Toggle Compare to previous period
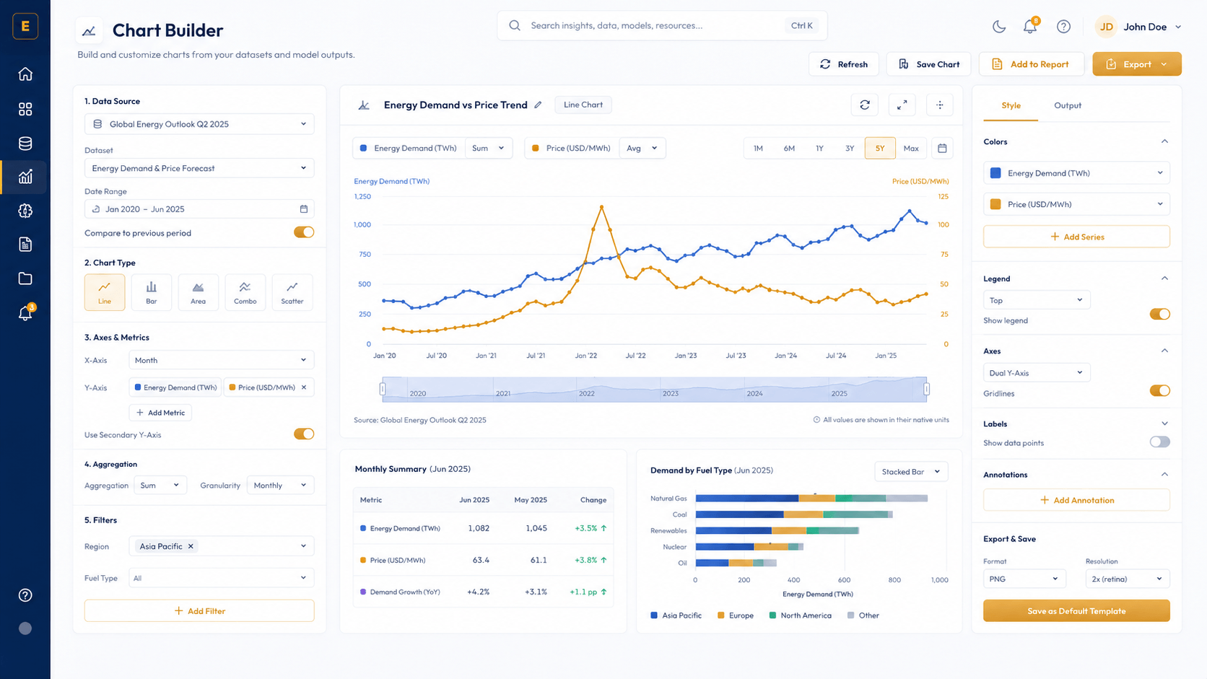Screen dimensions: 1207x679 point(304,232)
